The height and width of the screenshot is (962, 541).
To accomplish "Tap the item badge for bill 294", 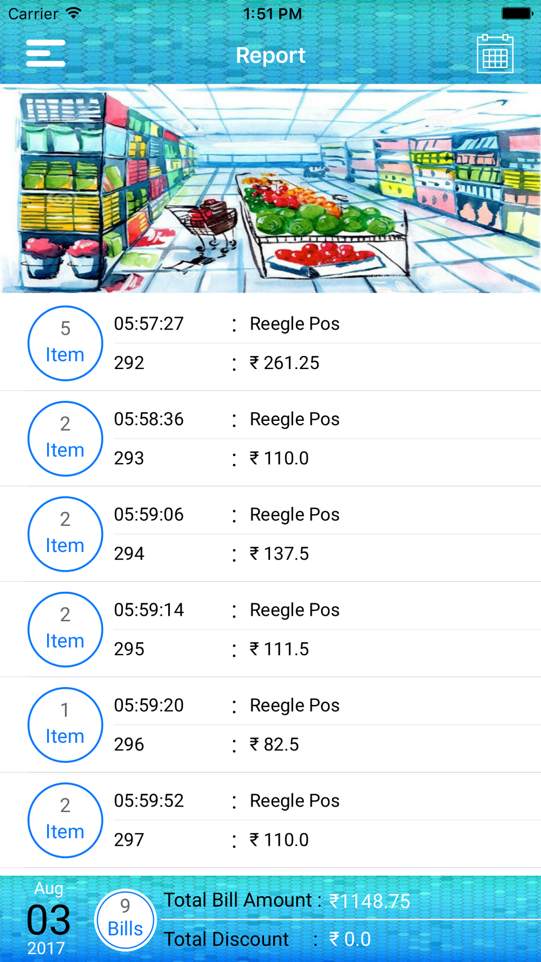I will [x=65, y=534].
